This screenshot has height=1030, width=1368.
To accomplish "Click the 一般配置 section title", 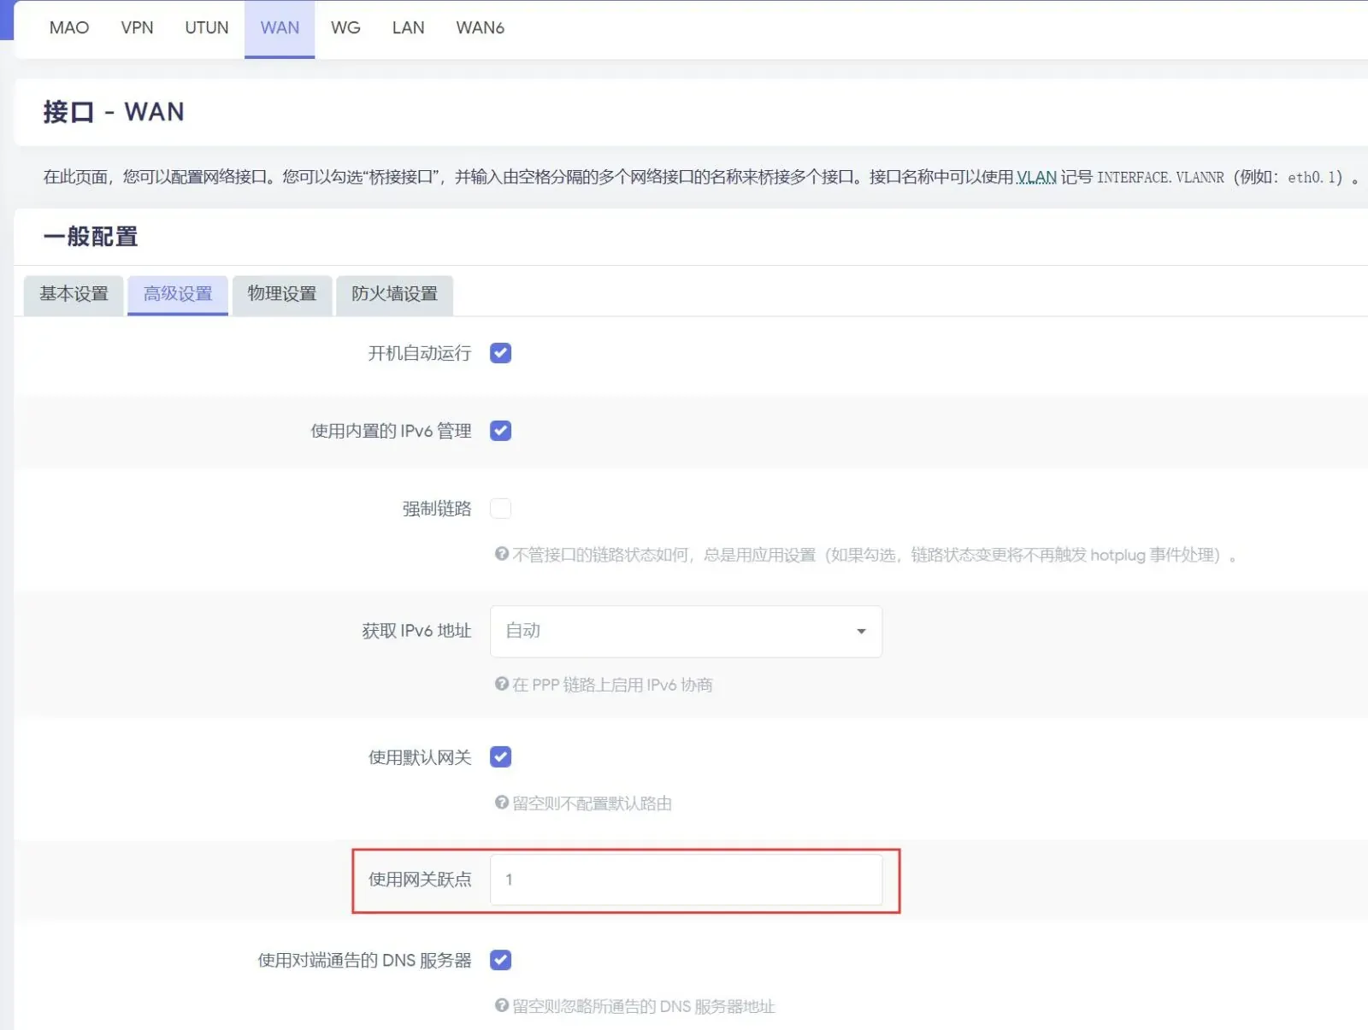I will click(91, 237).
